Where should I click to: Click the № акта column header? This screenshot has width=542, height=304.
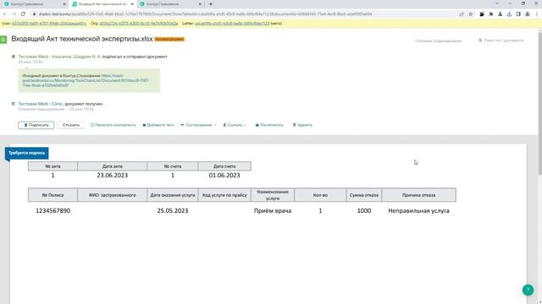[53, 166]
